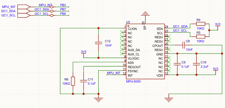This screenshot has height=108, width=225.
Task: Select the U2 designator label
Action: tap(128, 22)
